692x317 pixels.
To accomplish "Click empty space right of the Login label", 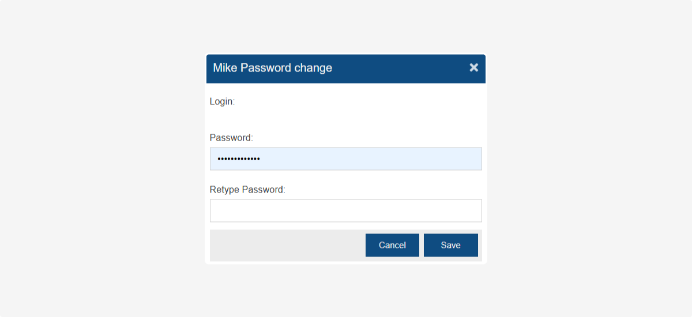I will coord(346,102).
